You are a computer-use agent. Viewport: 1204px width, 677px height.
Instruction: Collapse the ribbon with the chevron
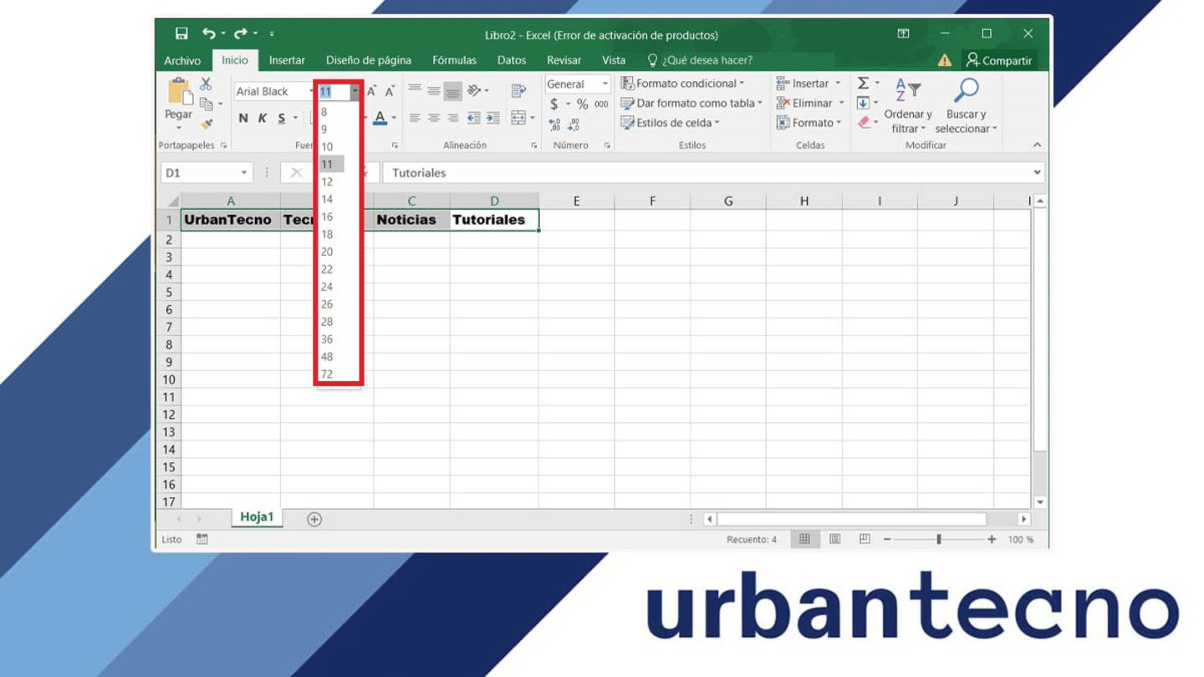1037,145
